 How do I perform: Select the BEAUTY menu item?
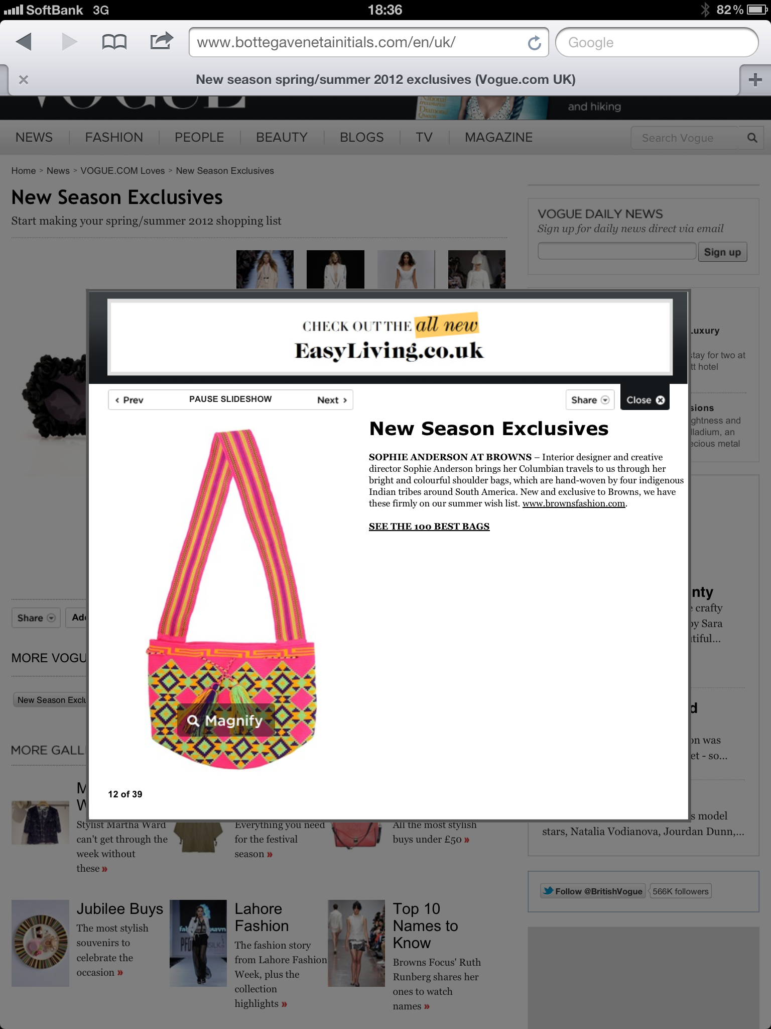tap(282, 137)
